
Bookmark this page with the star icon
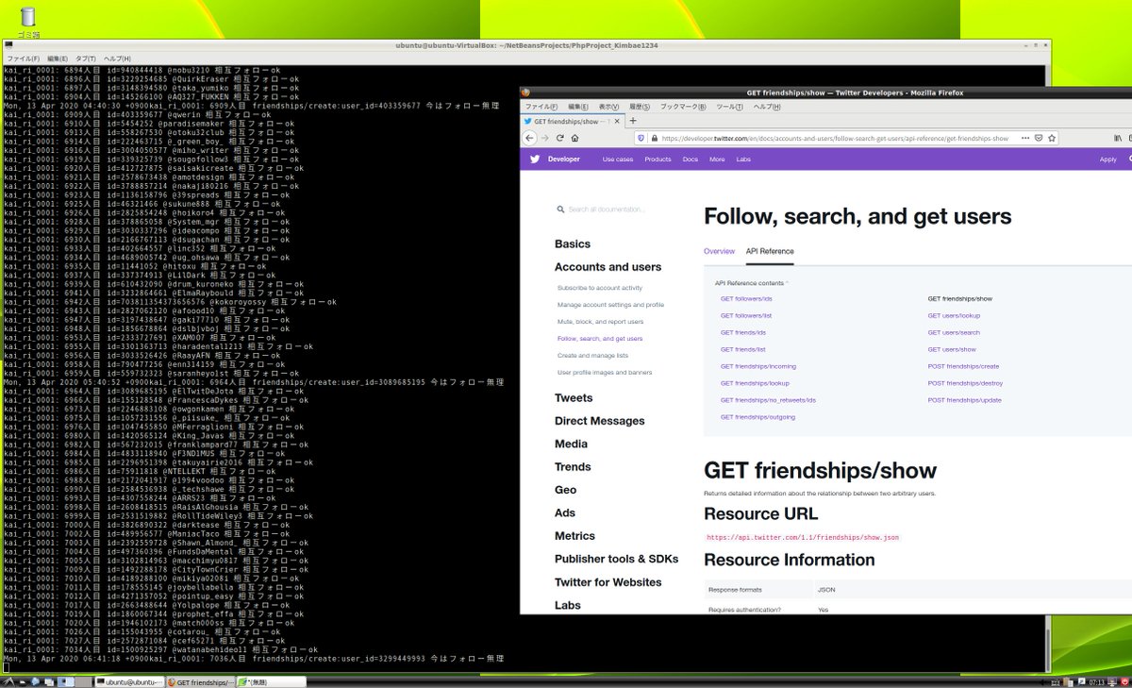(x=1052, y=138)
